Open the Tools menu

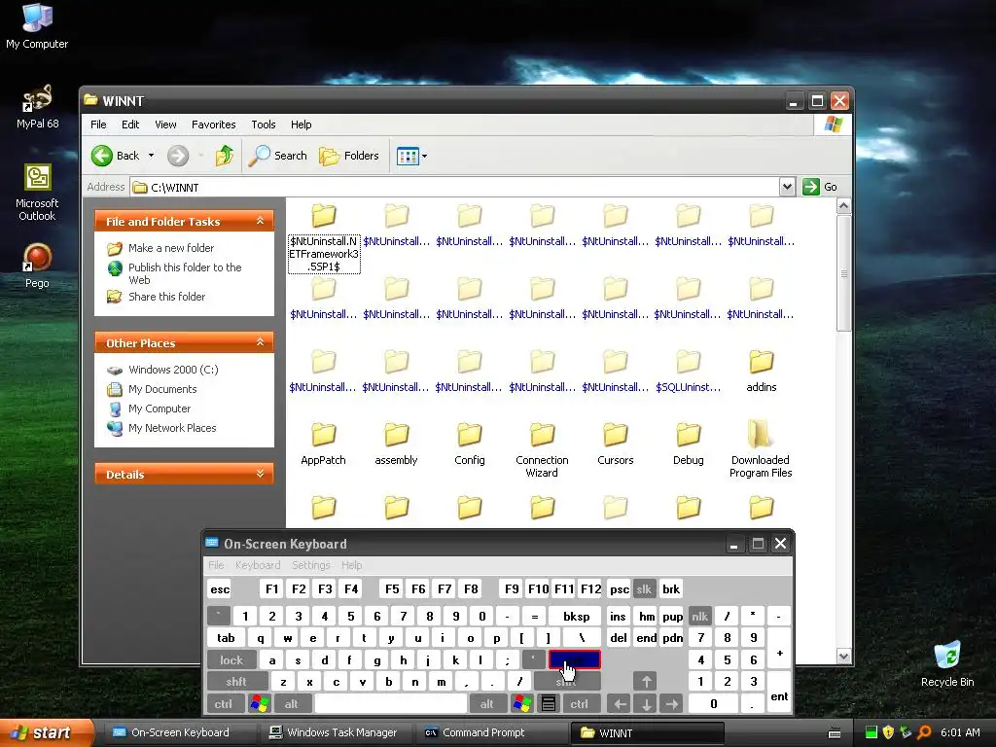(263, 124)
